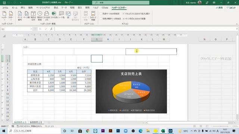Viewport: 239px width, 134px height.
Task: Switch to Page Break Preview icon
Action: pos(207,126)
